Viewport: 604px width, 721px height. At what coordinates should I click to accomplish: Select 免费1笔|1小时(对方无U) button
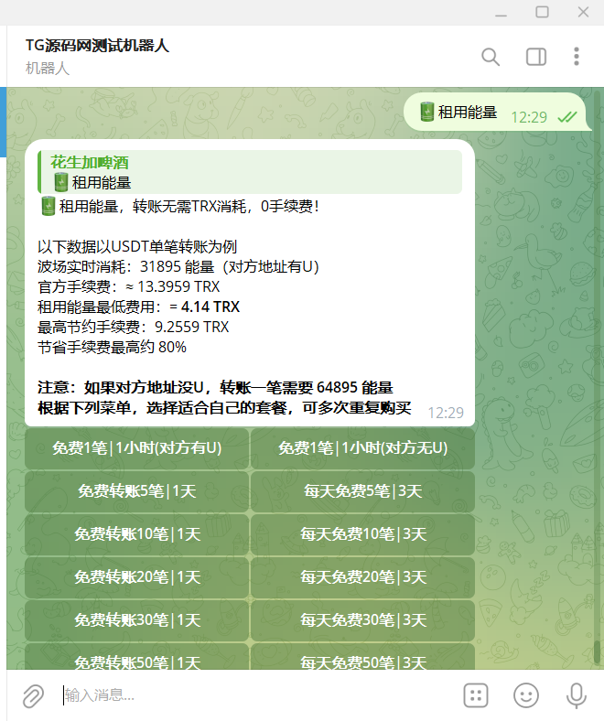(x=362, y=448)
